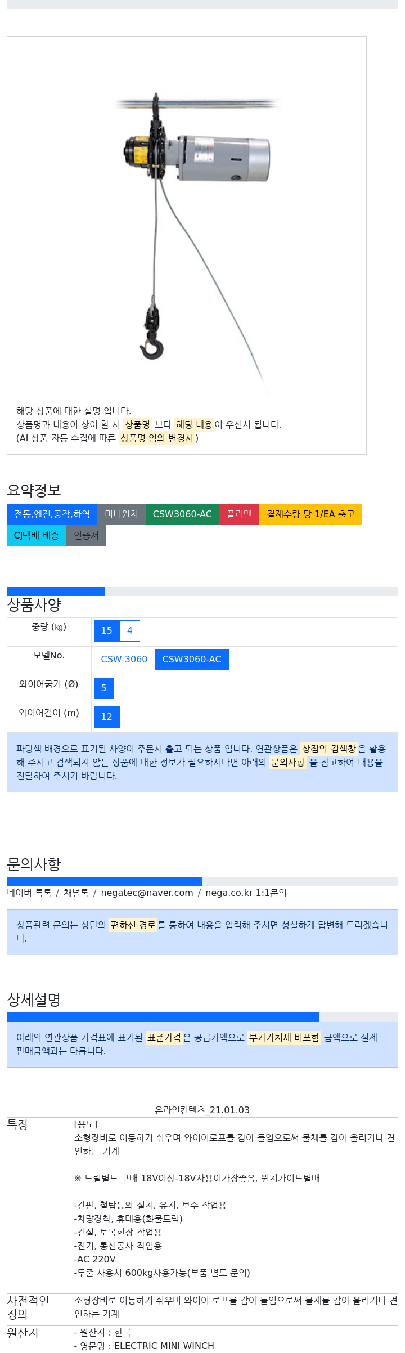Screen dimensions: 405x1353
Task: Select the 전동,엔진,공작,하역 category tag
Action: tap(52, 514)
